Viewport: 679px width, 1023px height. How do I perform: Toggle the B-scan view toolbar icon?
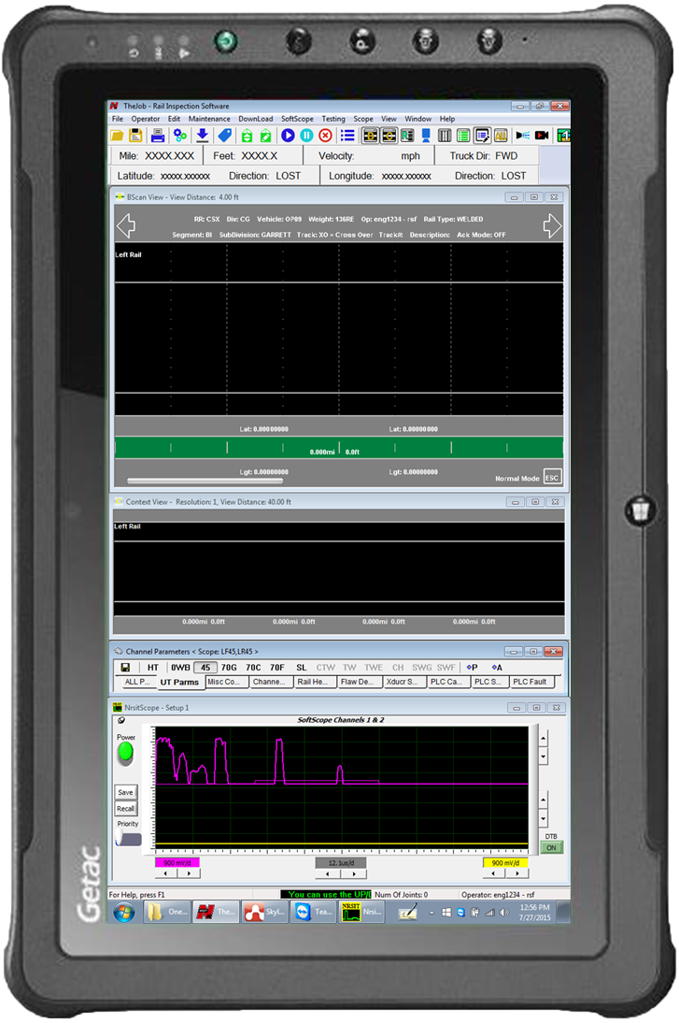tap(370, 136)
